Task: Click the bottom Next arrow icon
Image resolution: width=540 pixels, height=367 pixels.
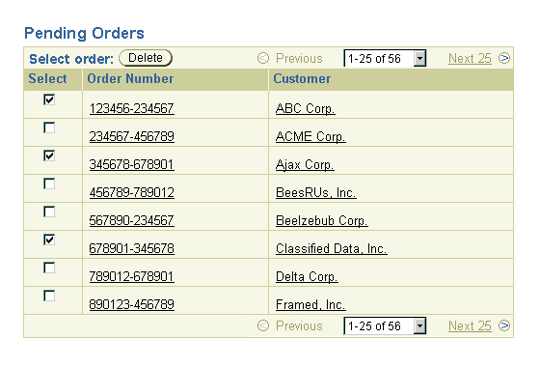Action: pos(503,325)
